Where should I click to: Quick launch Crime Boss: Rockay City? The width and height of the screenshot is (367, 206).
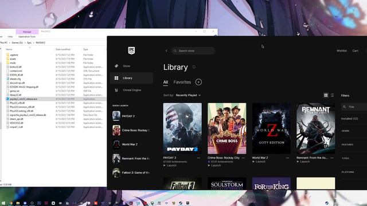pyautogui.click(x=131, y=130)
